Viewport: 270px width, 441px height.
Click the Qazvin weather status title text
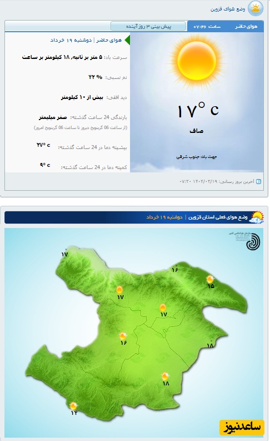[228, 9]
